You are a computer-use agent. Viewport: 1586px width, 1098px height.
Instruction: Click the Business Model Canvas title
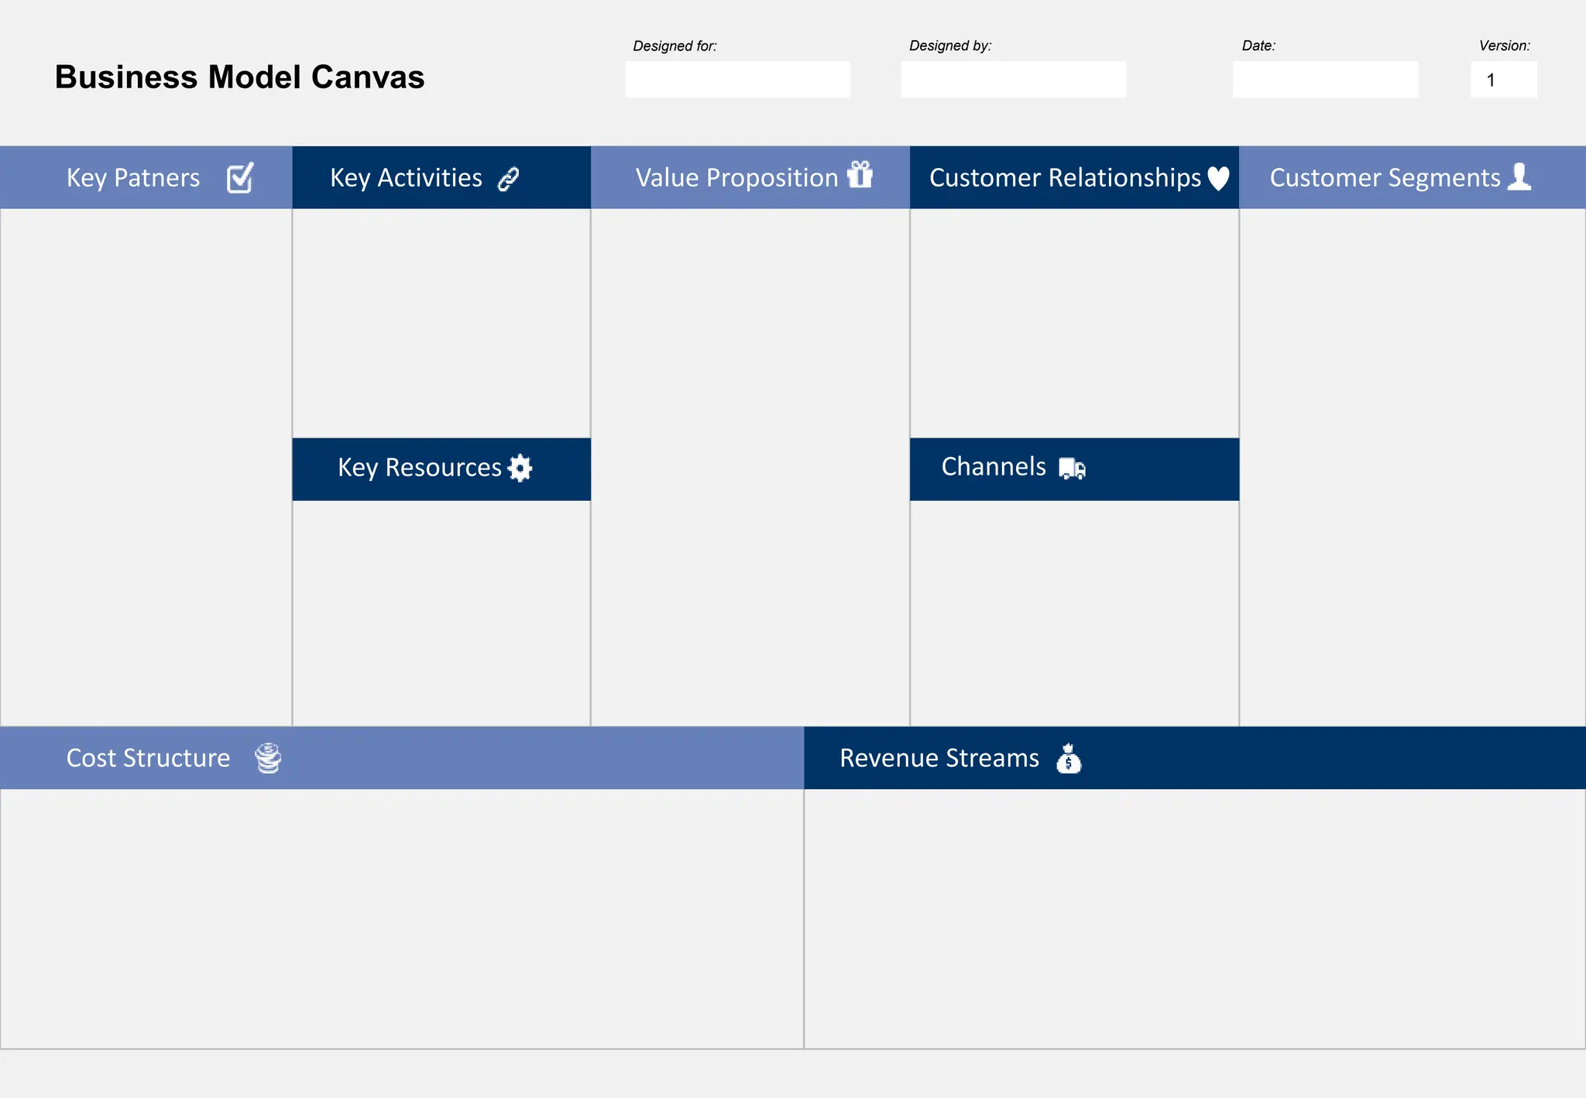pos(239,77)
